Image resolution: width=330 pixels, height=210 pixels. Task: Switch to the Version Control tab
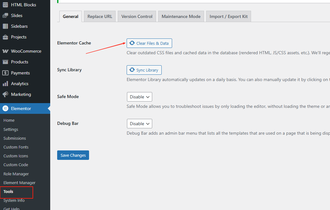137,16
